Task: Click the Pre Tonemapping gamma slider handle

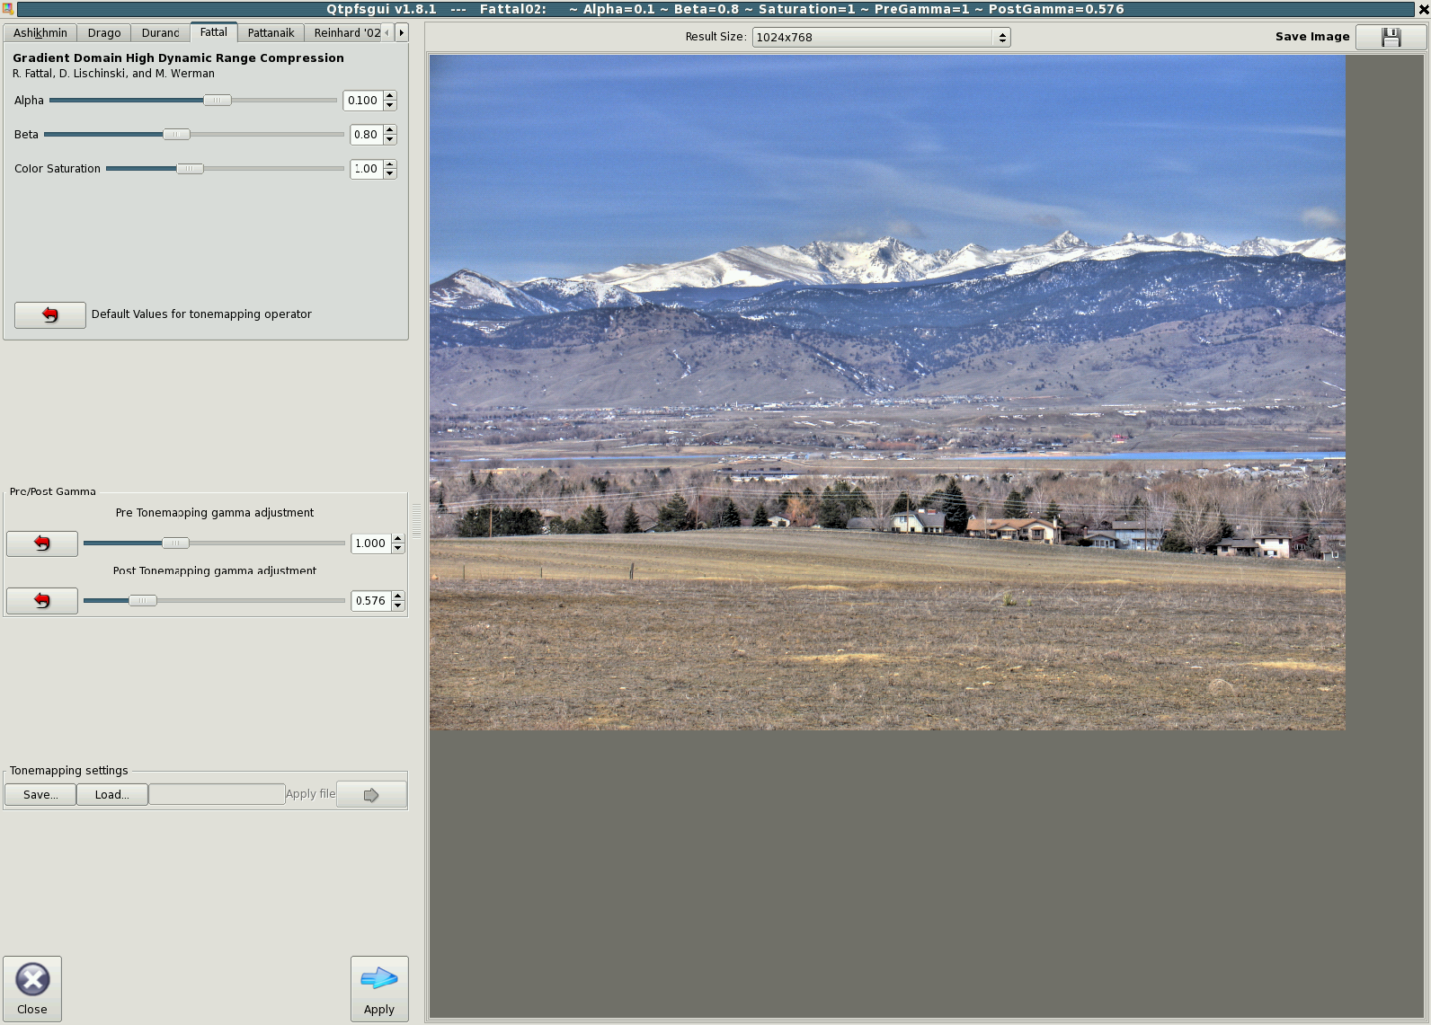Action: coord(175,543)
